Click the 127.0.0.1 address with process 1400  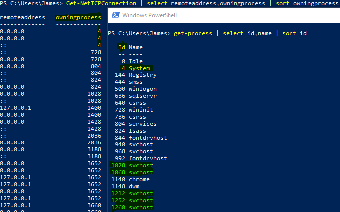[x=15, y=108]
